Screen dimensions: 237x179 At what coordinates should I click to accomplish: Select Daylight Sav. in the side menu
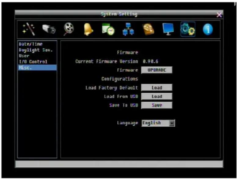pyautogui.click(x=37, y=50)
